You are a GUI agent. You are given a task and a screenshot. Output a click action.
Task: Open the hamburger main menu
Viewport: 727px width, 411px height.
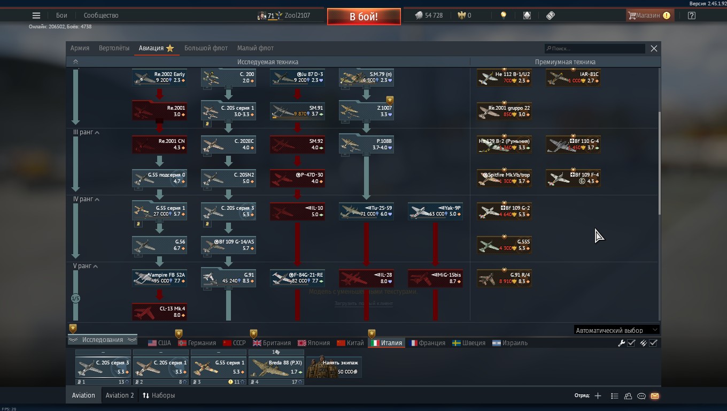36,16
